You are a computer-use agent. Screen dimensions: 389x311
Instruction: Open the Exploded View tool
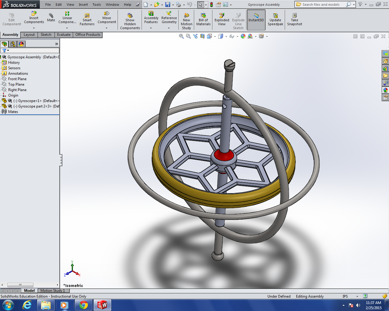(x=222, y=18)
